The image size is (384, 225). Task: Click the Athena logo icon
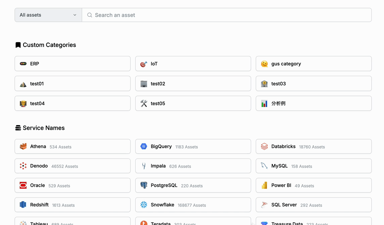[x=23, y=146]
